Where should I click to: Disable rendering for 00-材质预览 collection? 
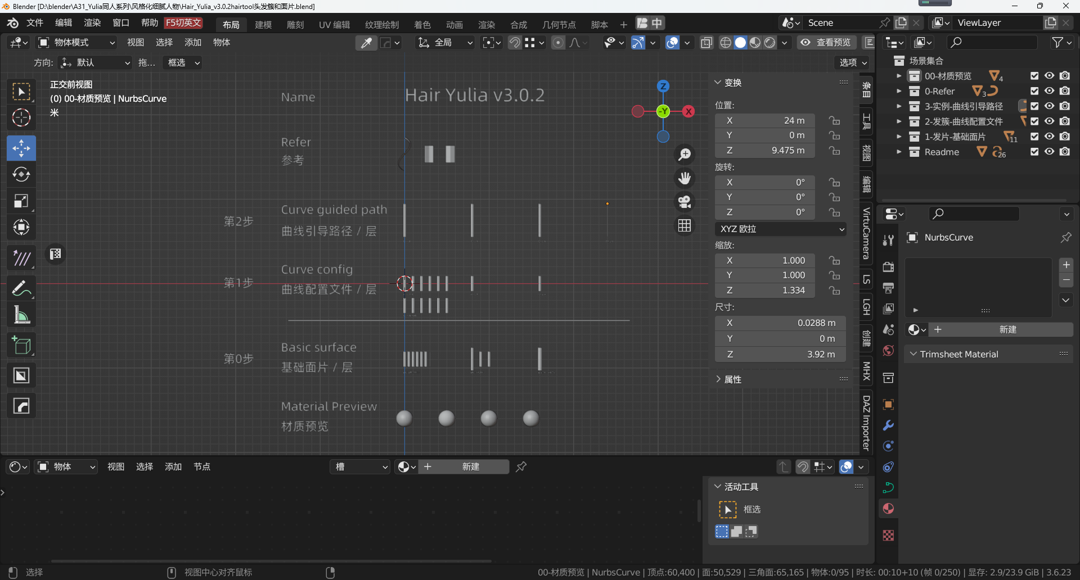click(x=1065, y=76)
